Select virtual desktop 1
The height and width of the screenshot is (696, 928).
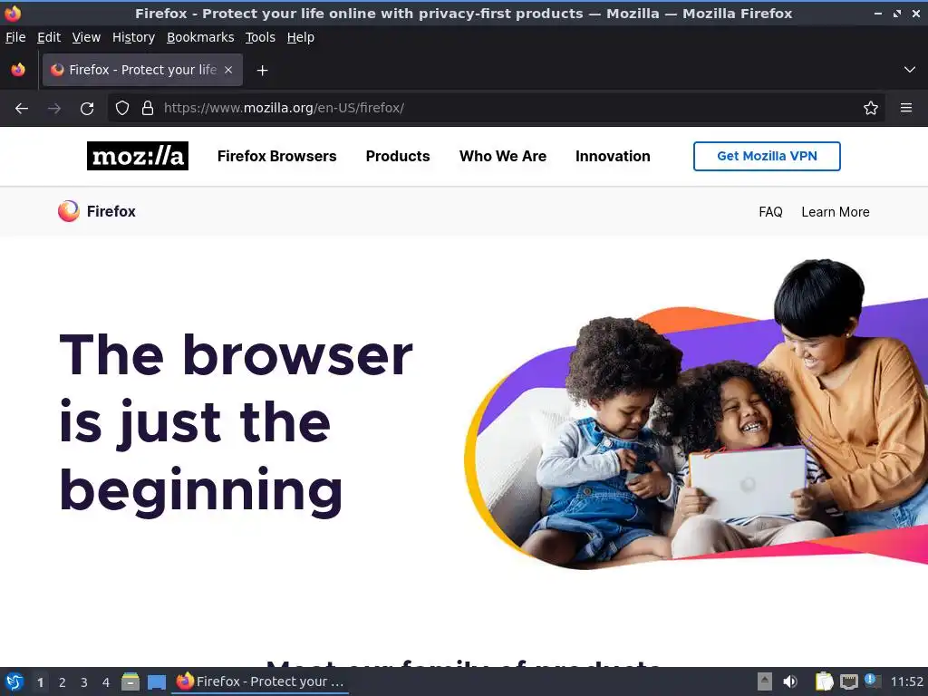coord(40,682)
